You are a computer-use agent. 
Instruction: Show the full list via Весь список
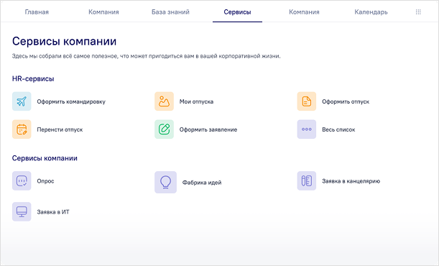pyautogui.click(x=338, y=129)
